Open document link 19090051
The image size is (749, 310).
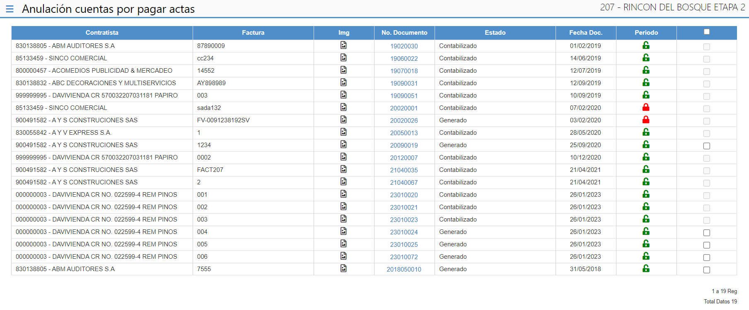(x=404, y=96)
